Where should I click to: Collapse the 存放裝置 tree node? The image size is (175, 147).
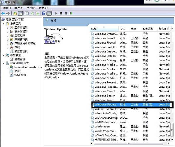tap(3, 55)
